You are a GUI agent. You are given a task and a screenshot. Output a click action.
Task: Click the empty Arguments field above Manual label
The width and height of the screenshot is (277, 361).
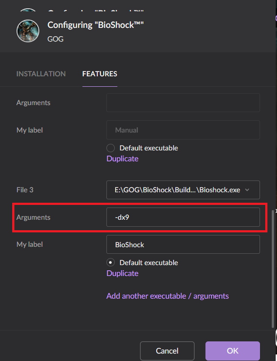click(x=183, y=103)
